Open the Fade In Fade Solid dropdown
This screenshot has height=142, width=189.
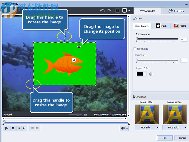coord(147,128)
